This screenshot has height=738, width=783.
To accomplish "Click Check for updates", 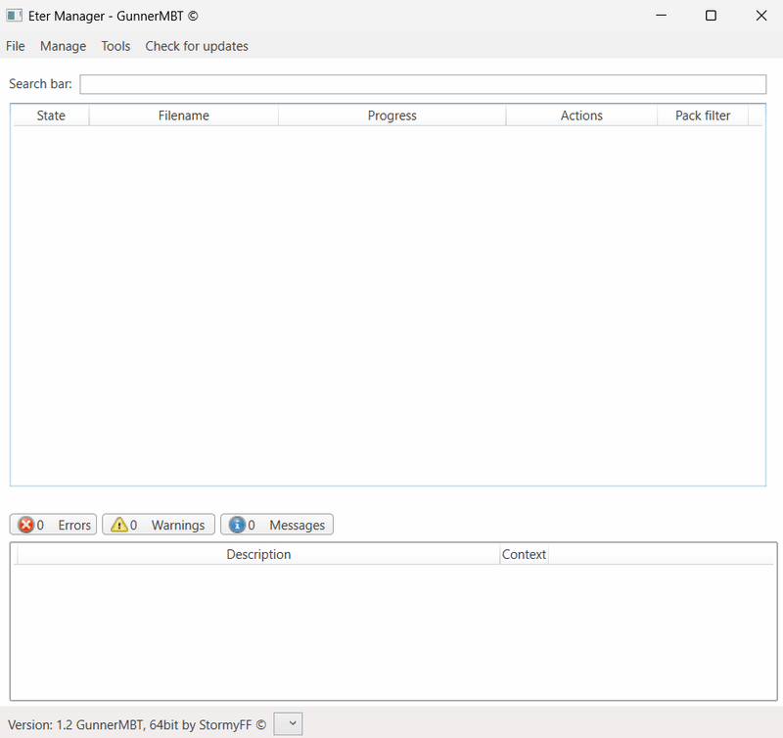I will tap(196, 46).
